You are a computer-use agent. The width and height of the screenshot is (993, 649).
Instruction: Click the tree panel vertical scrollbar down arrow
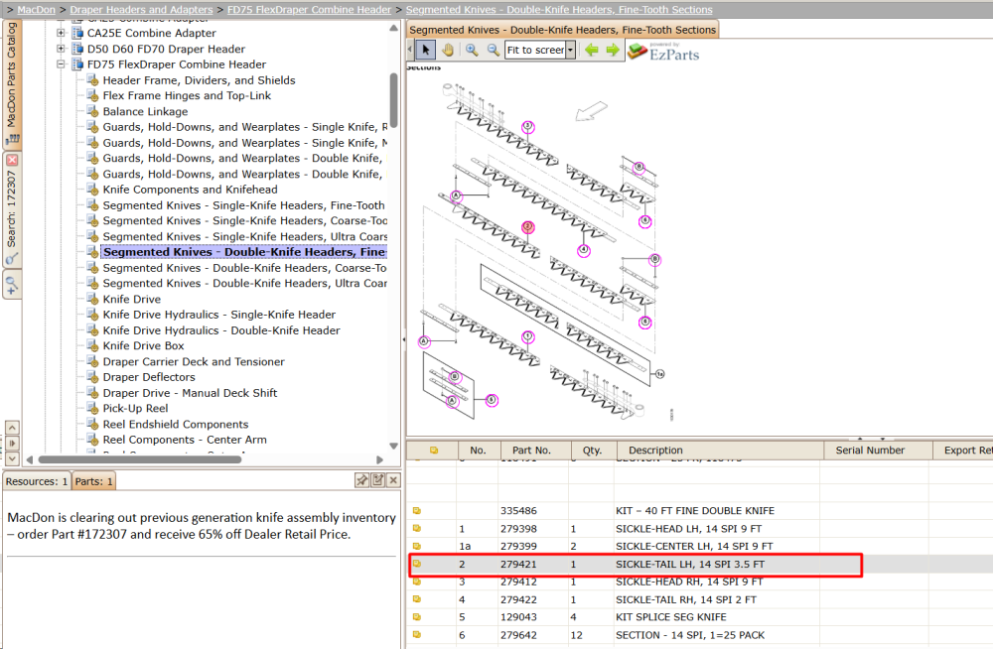[x=393, y=446]
